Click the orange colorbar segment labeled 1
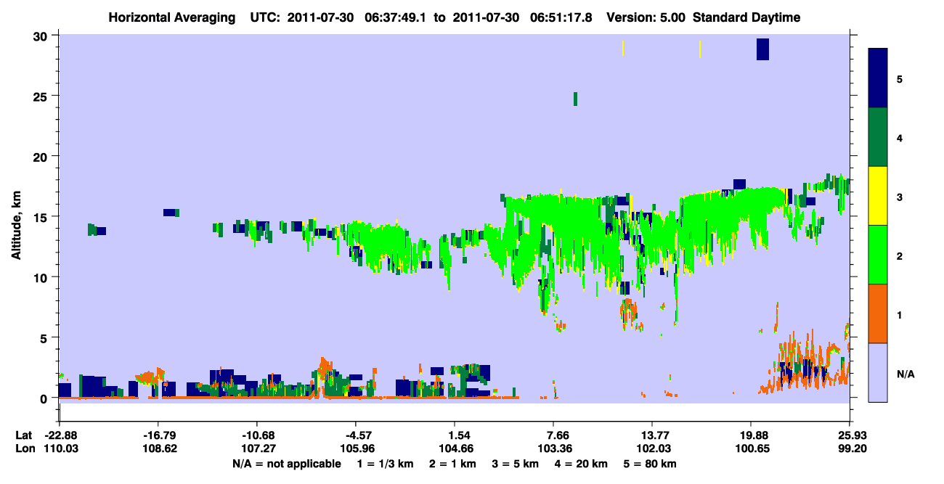Screen dimensions: 944x484 (878, 313)
